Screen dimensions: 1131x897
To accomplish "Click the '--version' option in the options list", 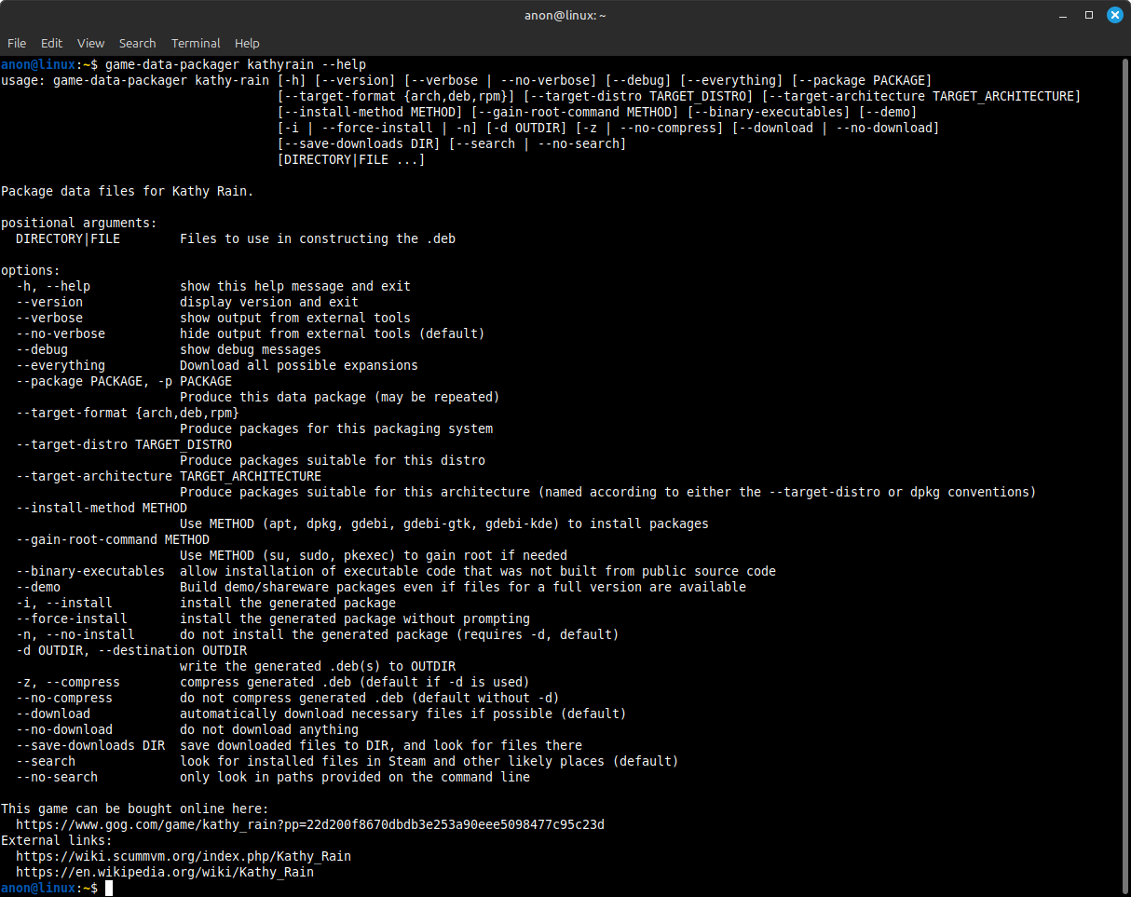I will 49,302.
